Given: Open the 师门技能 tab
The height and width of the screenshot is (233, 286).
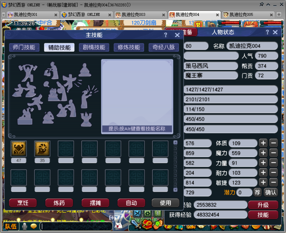Looking at the screenshot, I should (x=24, y=47).
